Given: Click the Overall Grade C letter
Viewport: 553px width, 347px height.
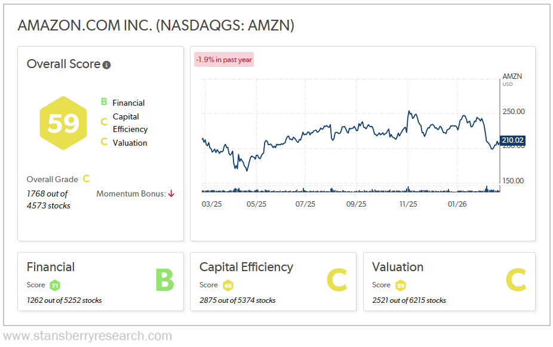Looking at the screenshot, I should pyautogui.click(x=86, y=179).
